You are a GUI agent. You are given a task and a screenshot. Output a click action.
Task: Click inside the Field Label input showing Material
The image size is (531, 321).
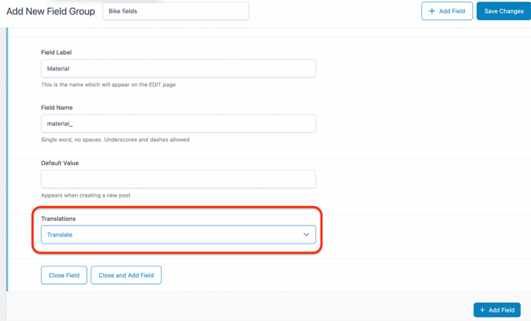(x=178, y=68)
